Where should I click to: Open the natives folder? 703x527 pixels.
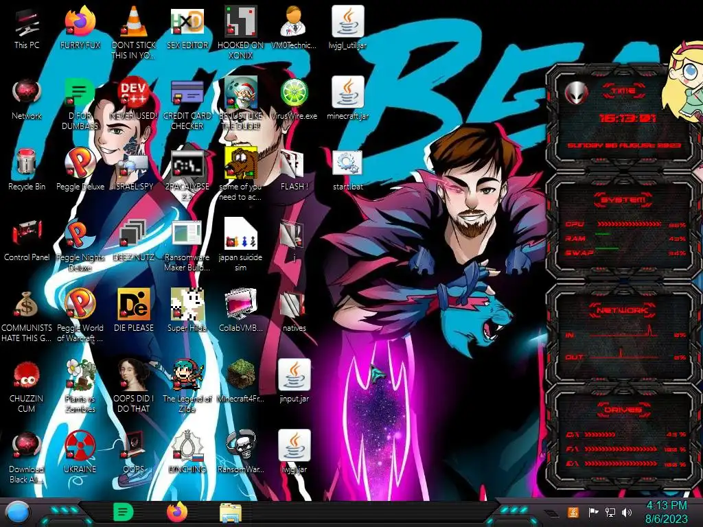294,312
